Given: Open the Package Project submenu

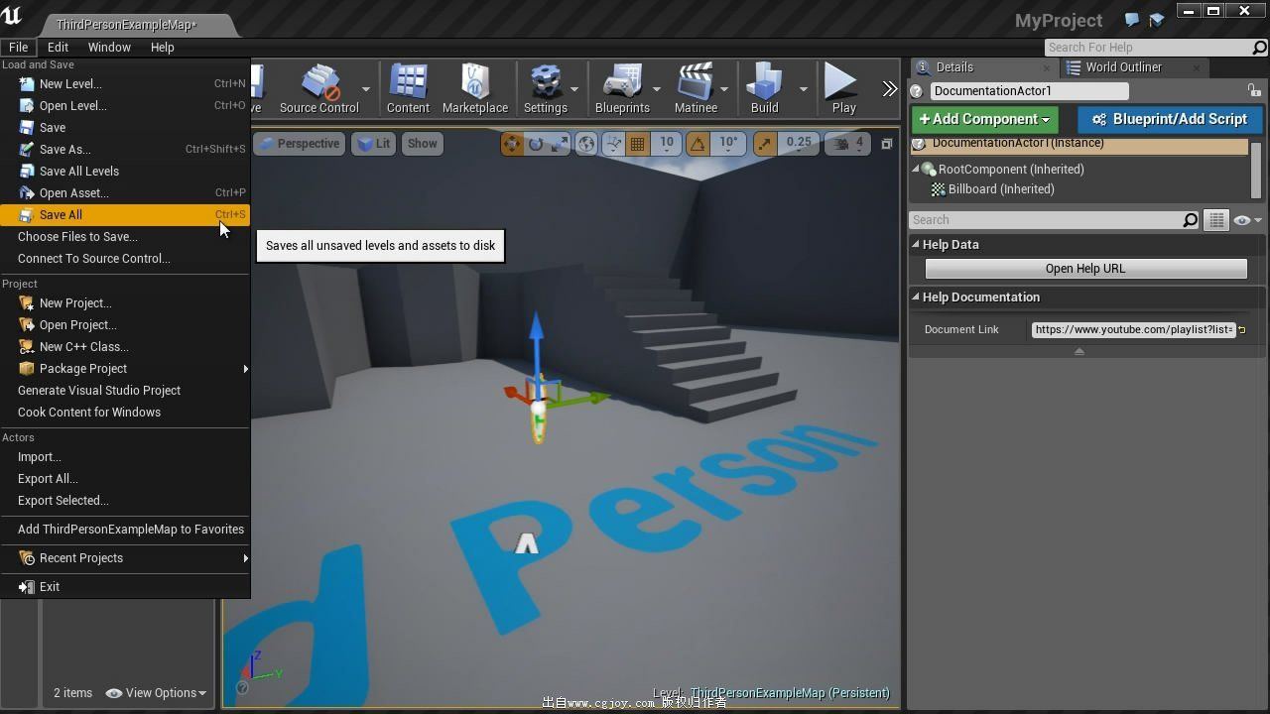Looking at the screenshot, I should (125, 369).
